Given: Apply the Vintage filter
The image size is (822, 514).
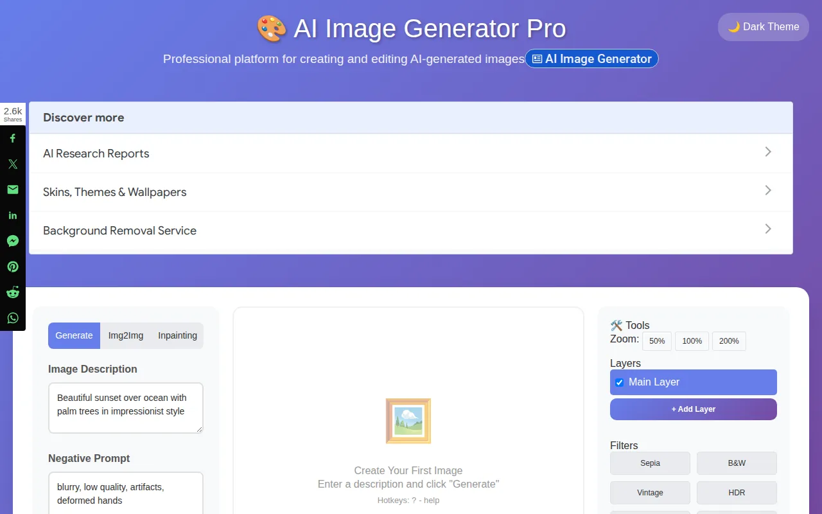Looking at the screenshot, I should point(650,493).
